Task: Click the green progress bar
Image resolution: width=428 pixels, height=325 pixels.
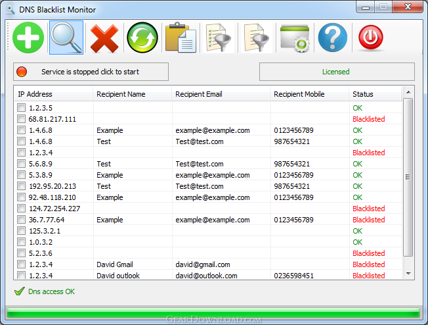Action: [x=213, y=312]
